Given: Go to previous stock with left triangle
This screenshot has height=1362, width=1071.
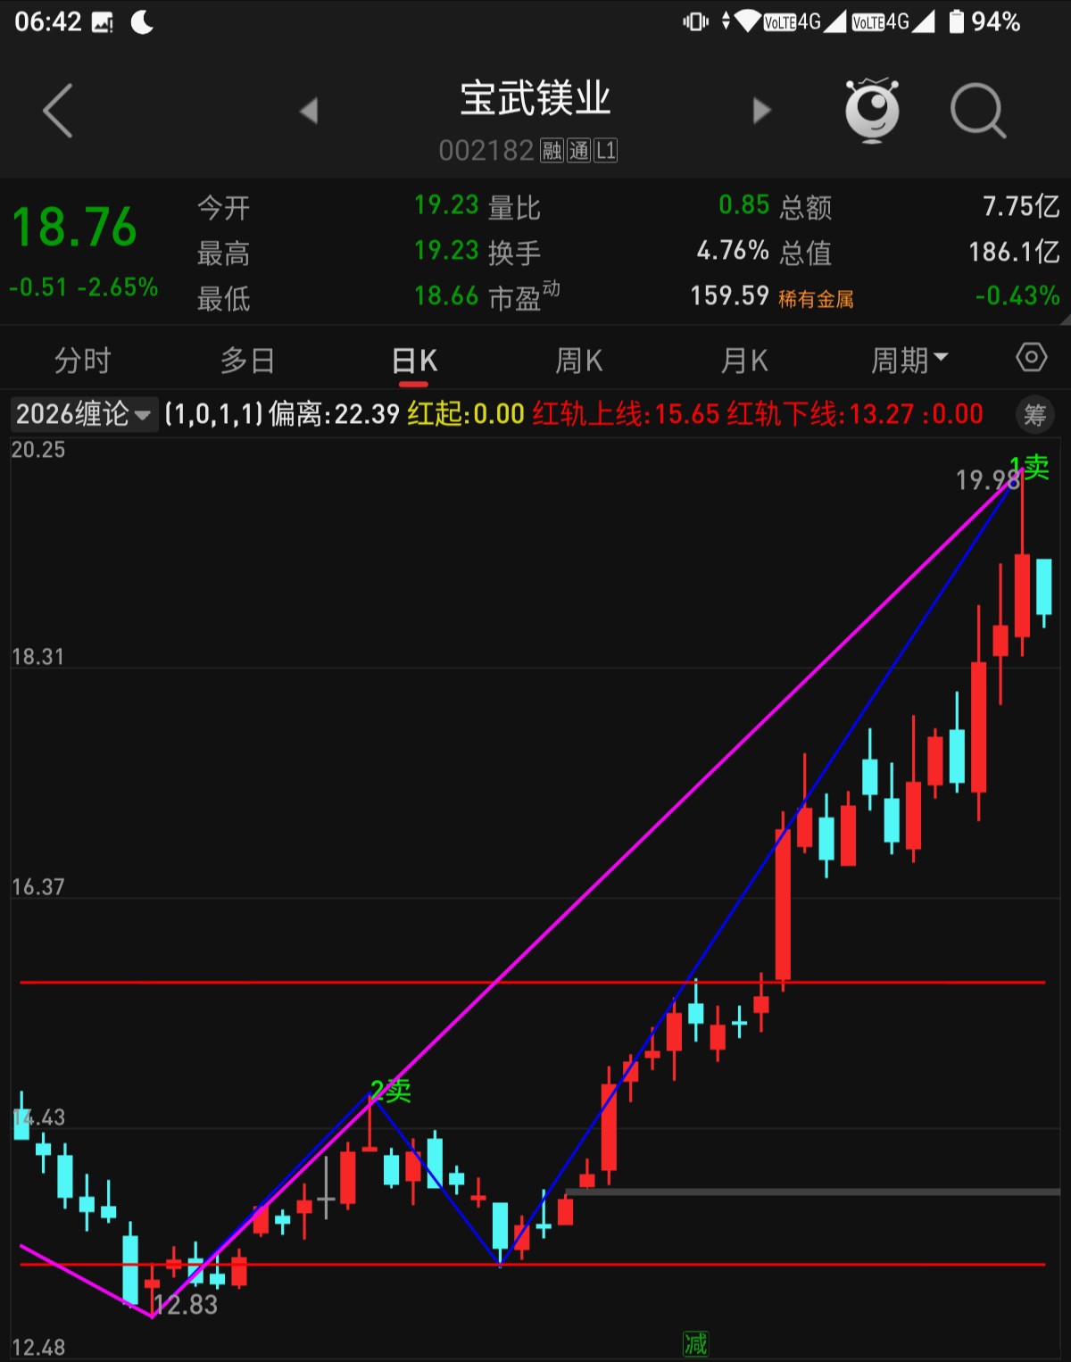Looking at the screenshot, I should 309,111.
